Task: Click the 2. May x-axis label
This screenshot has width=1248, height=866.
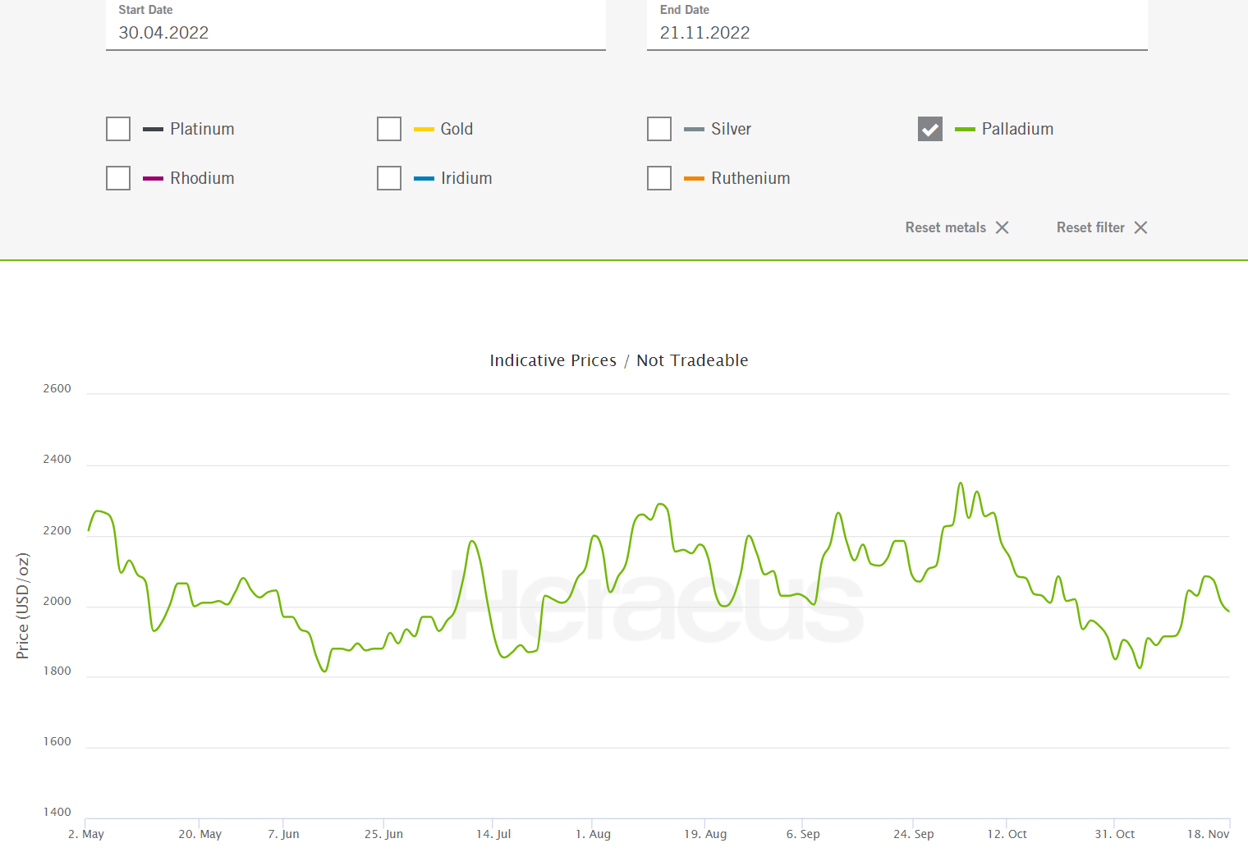Action: coord(86,834)
